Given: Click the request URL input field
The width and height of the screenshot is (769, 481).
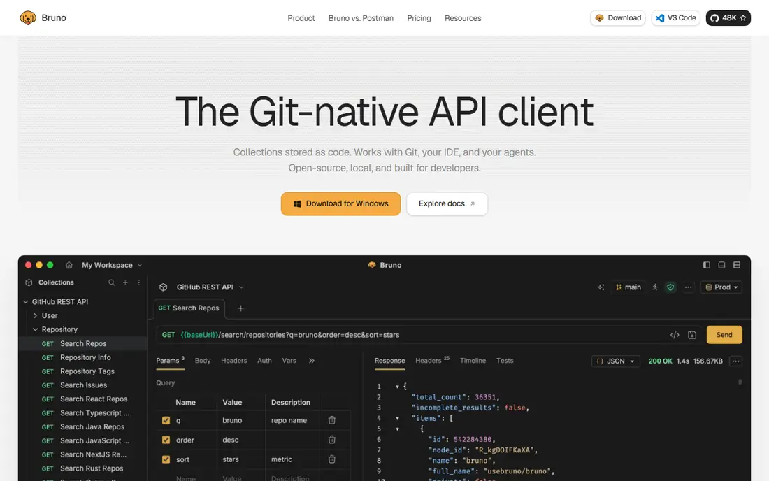Looking at the screenshot, I should 411,335.
